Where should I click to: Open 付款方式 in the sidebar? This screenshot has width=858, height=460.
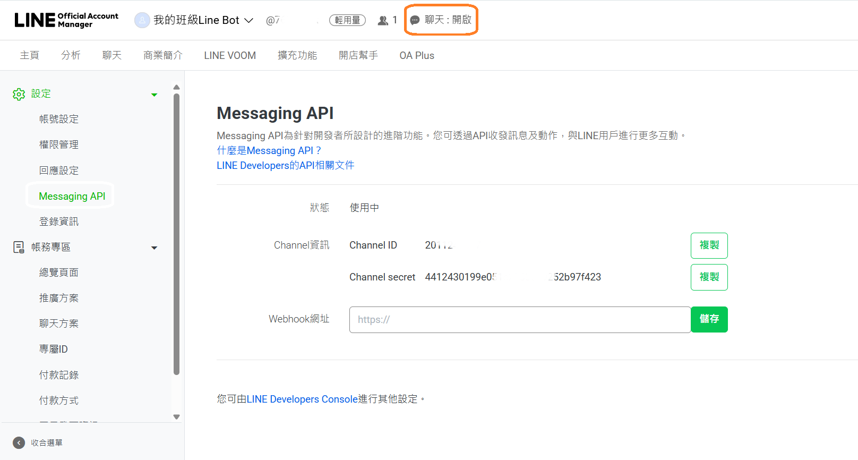pyautogui.click(x=59, y=401)
